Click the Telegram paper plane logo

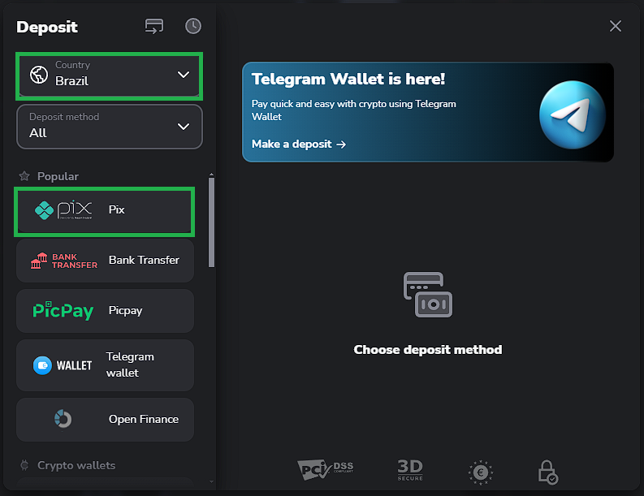coord(573,114)
